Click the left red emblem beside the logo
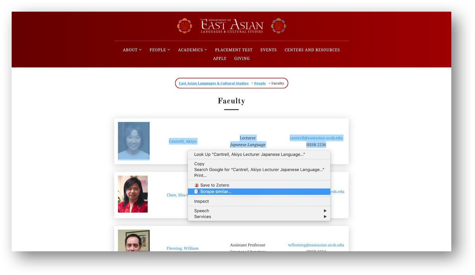475x275 pixels. [x=184, y=26]
